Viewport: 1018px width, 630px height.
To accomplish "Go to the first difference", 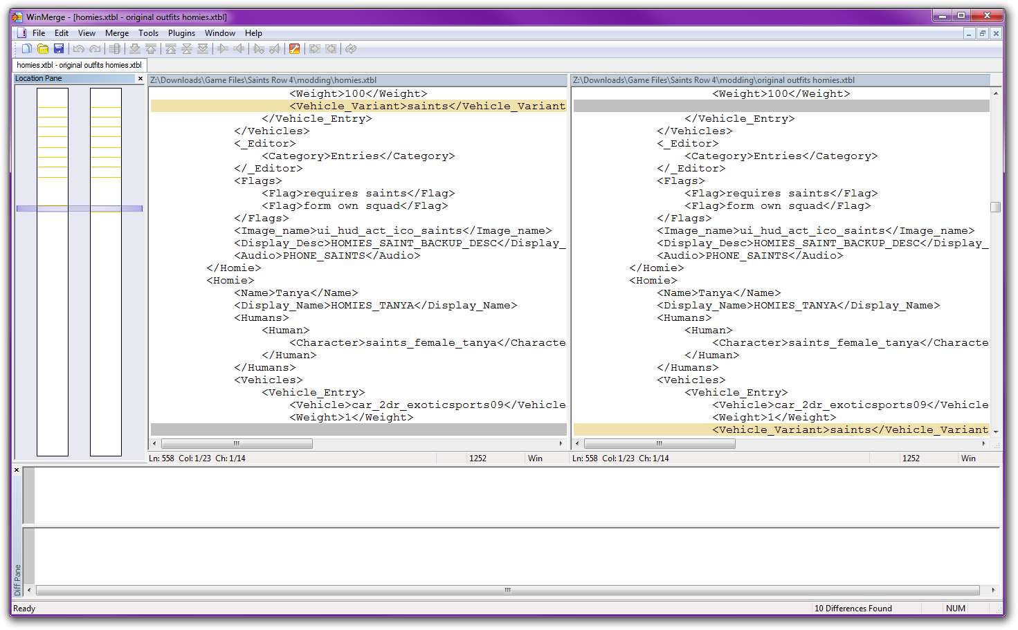I will [x=171, y=48].
